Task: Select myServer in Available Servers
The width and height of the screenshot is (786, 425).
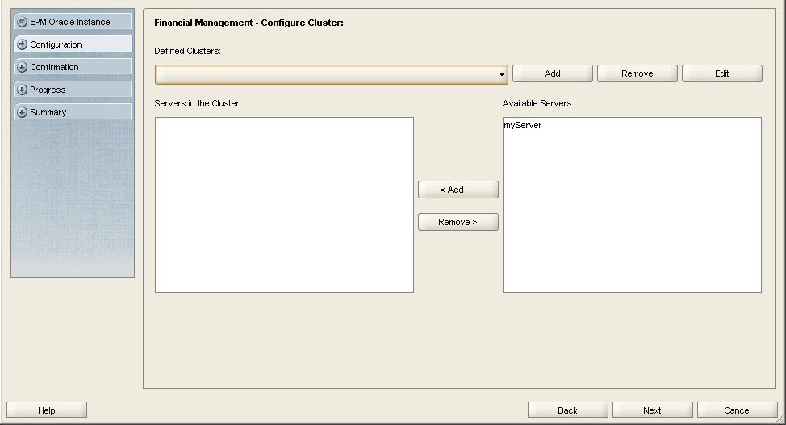Action: tap(523, 125)
